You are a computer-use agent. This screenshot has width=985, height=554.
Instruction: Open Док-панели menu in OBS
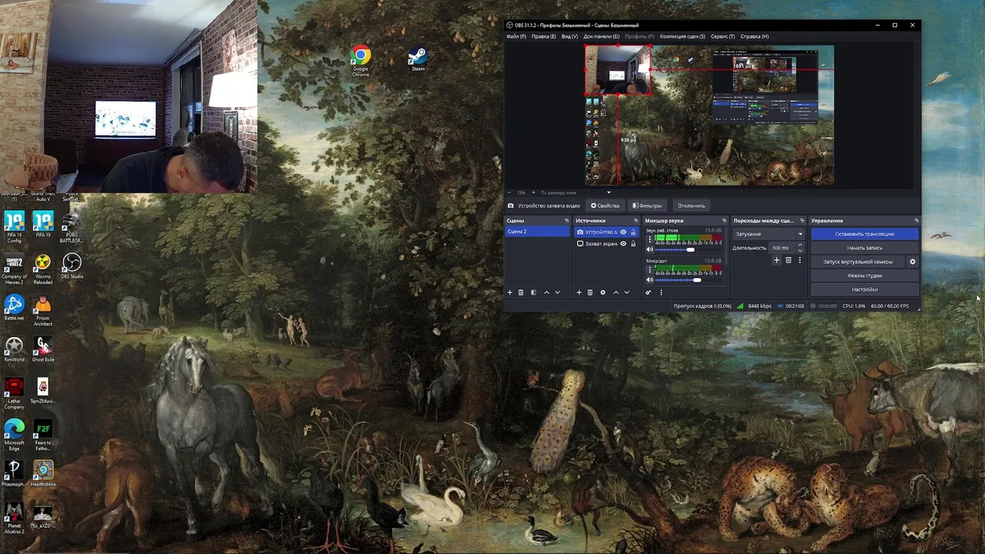click(601, 36)
